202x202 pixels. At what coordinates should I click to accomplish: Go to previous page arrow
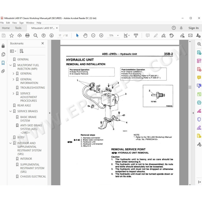(x=44, y=35)
